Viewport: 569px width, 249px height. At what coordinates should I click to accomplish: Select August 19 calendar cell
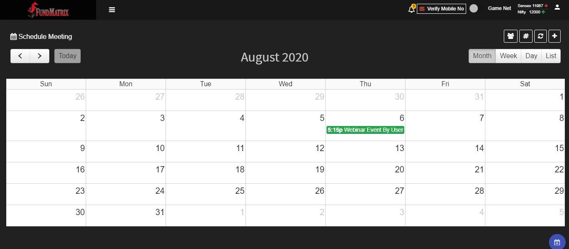[x=286, y=173]
